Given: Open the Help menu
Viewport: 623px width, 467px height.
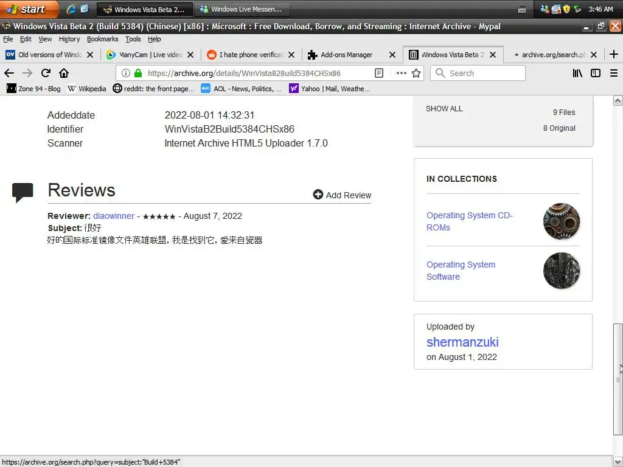Looking at the screenshot, I should coord(154,39).
